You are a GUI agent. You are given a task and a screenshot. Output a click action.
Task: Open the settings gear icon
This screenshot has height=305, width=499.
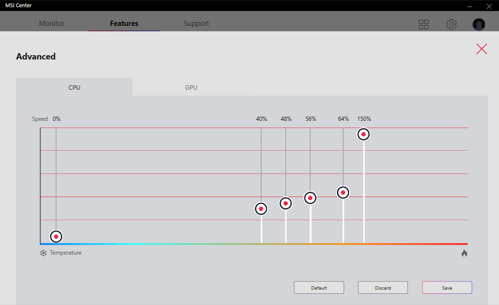[x=451, y=24]
